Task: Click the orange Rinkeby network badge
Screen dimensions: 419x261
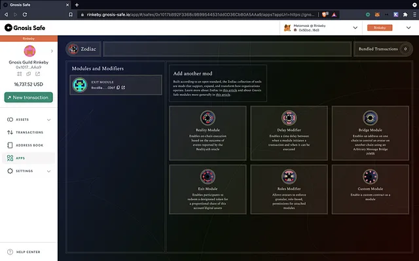Action: coord(380,27)
